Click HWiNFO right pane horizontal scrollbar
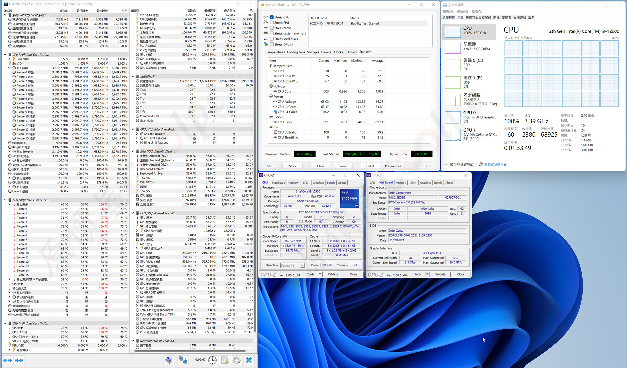Image resolution: width=627 pixels, height=368 pixels. (x=190, y=351)
